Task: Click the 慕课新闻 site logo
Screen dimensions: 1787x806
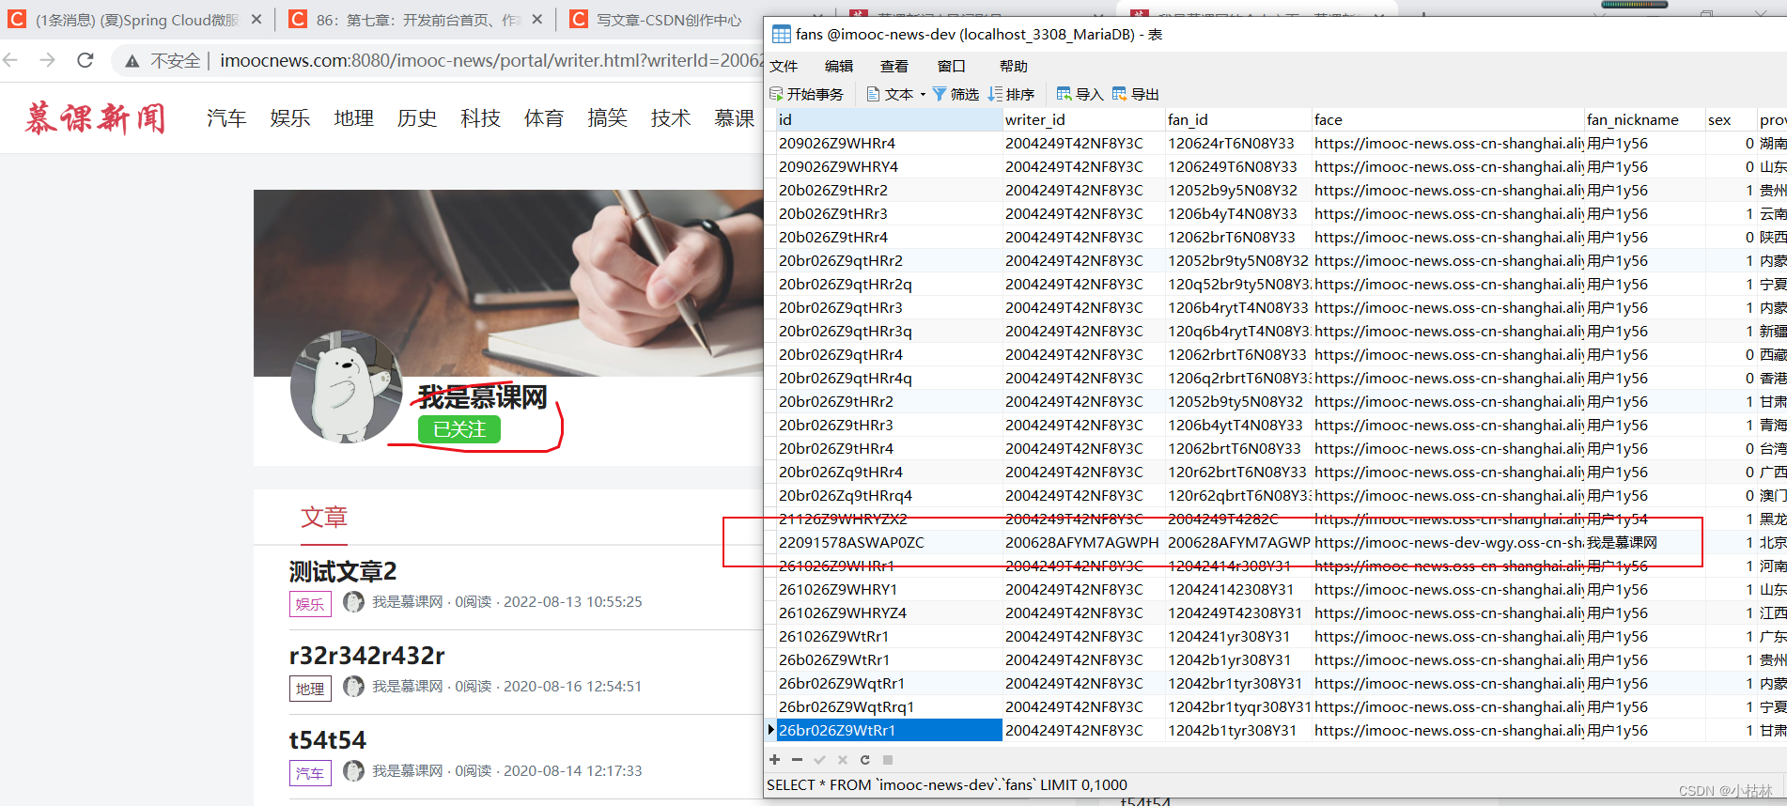Action: [95, 118]
